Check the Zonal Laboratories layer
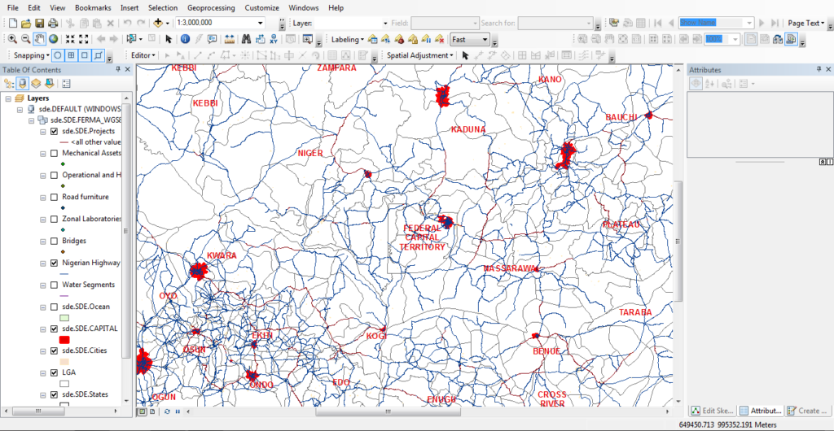Image resolution: width=834 pixels, height=431 pixels. (x=54, y=219)
